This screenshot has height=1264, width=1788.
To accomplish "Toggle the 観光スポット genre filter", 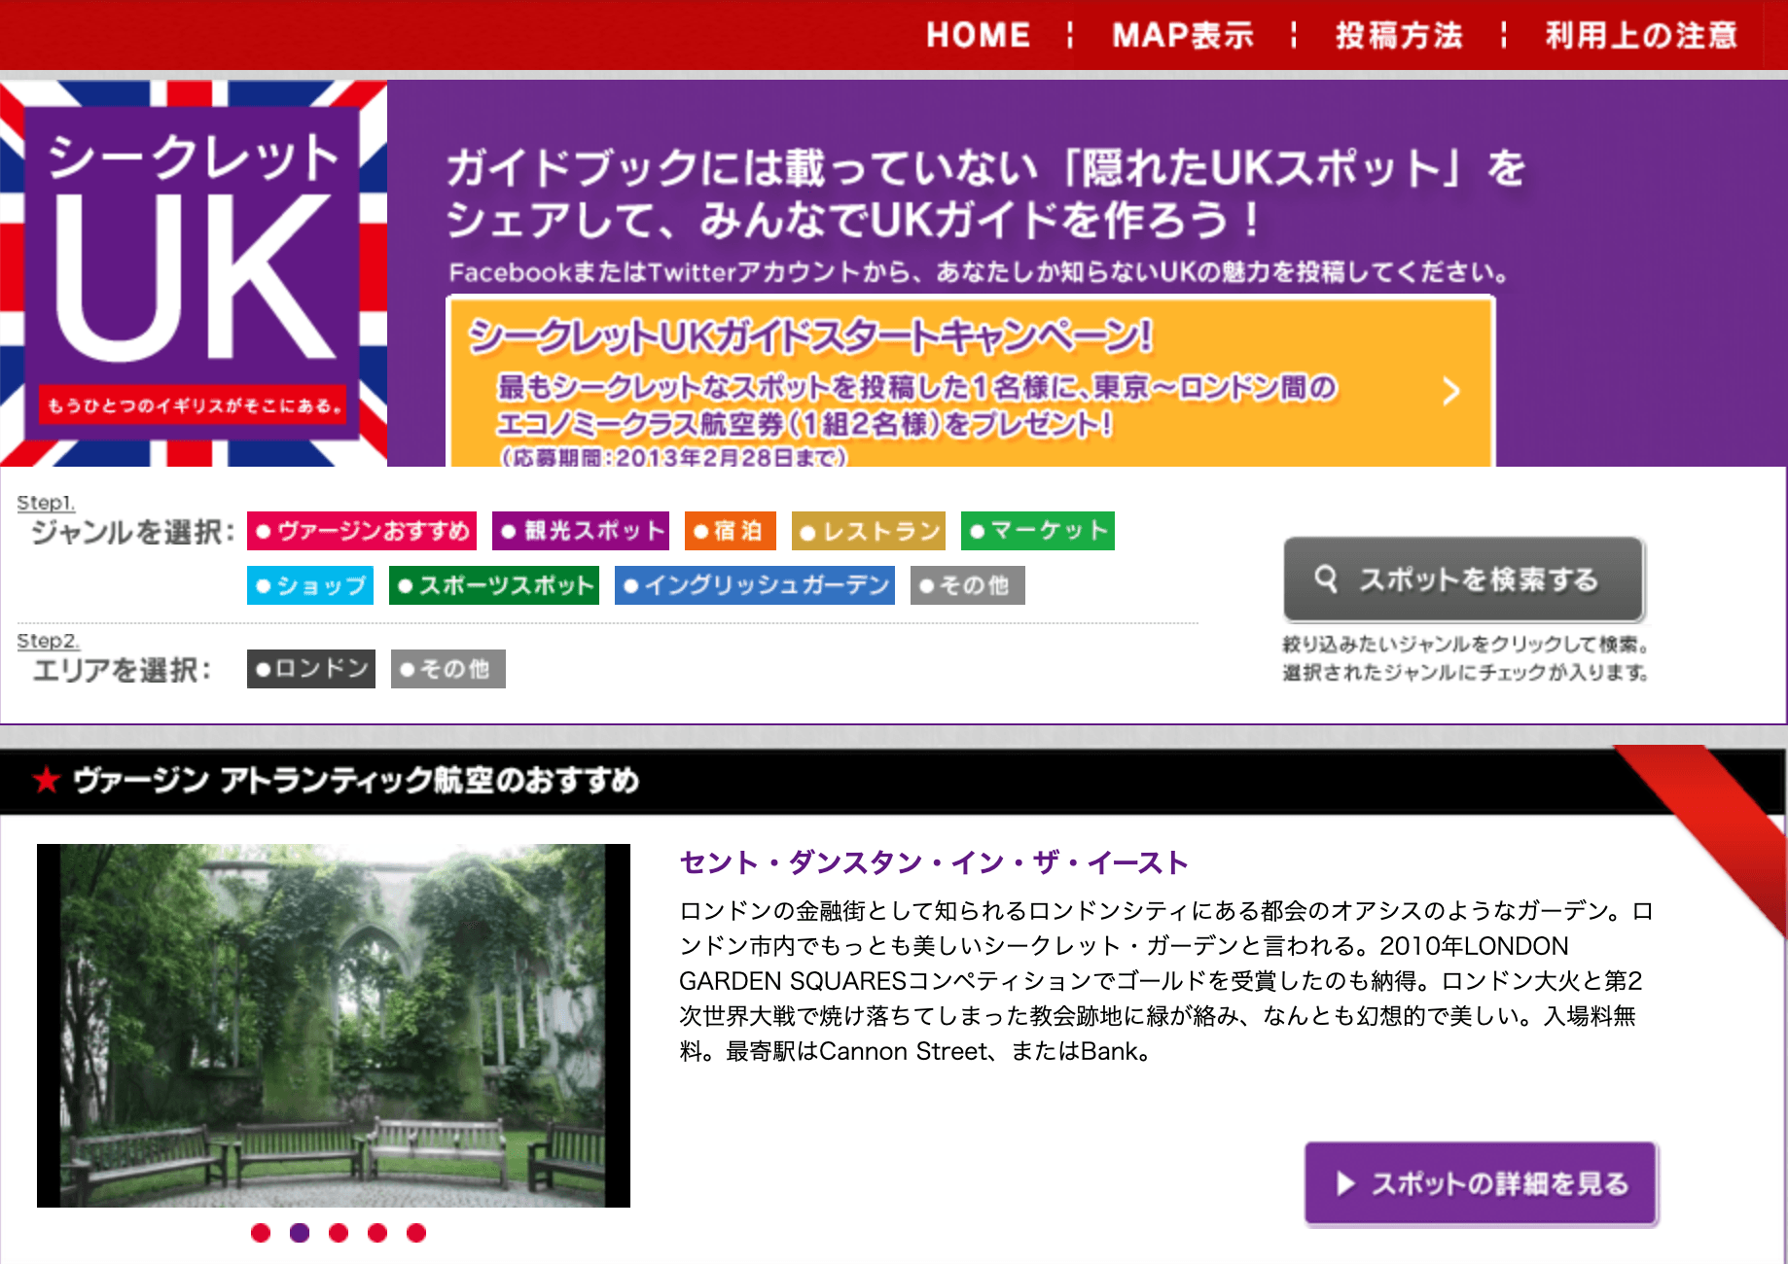I will point(581,531).
